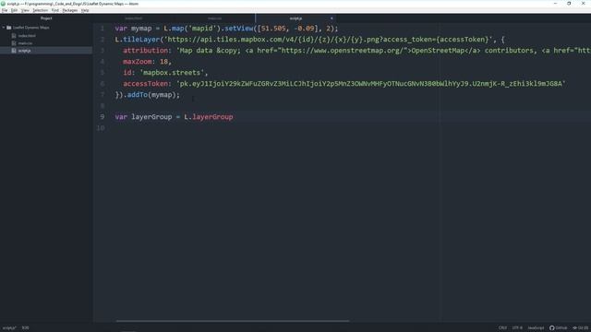Select script.js in the tree view
This screenshot has height=332, width=591.
pyautogui.click(x=24, y=51)
